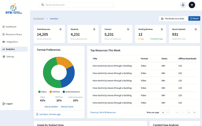Click the View by Student link
This screenshot has height=126, width=202.
click(51, 106)
